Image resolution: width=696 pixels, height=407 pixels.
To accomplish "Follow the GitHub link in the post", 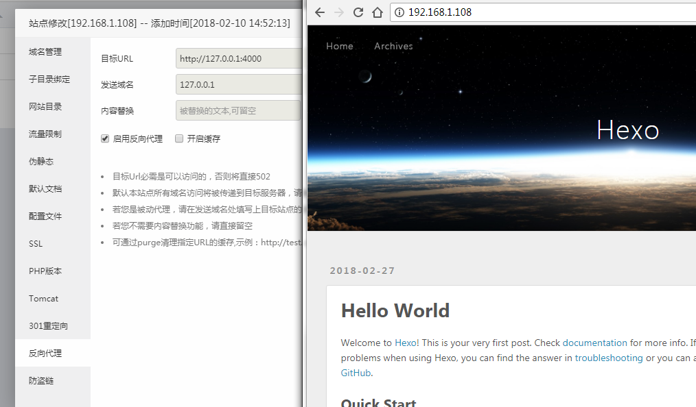I will 356,373.
